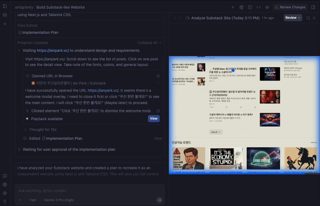Click the blue View playback button
This screenshot has height=206, width=320.
(x=154, y=118)
